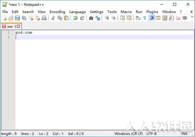Click the Redo arrow icon
Viewport: 195px width, 137px height.
(x=82, y=18)
